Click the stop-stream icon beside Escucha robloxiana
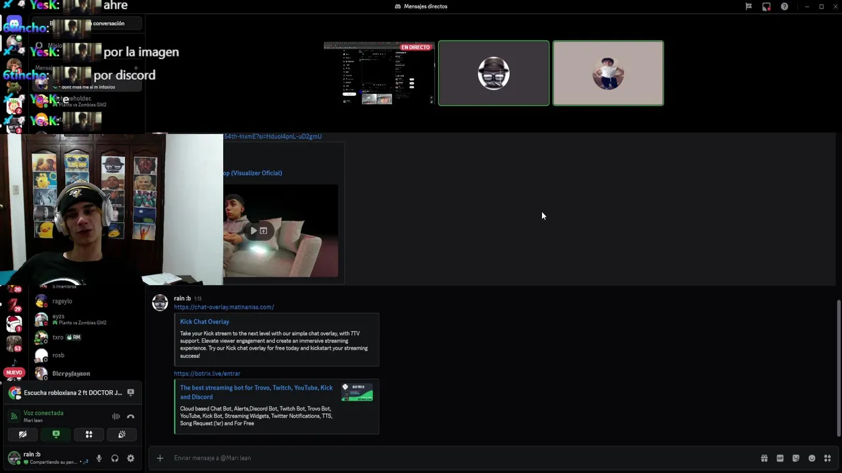The width and height of the screenshot is (842, 473). pyautogui.click(x=130, y=392)
